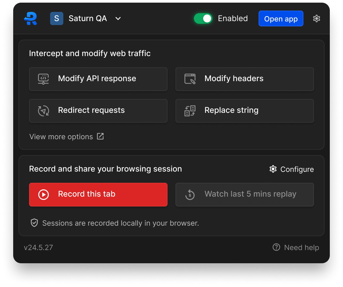Click the Saturn QA workspace avatar

click(x=57, y=18)
